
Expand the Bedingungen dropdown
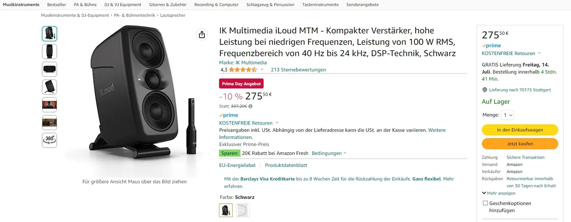tap(329, 153)
